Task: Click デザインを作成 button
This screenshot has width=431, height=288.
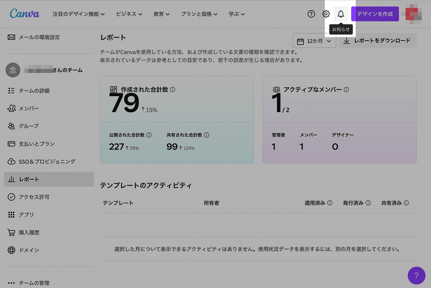Action: 375,14
